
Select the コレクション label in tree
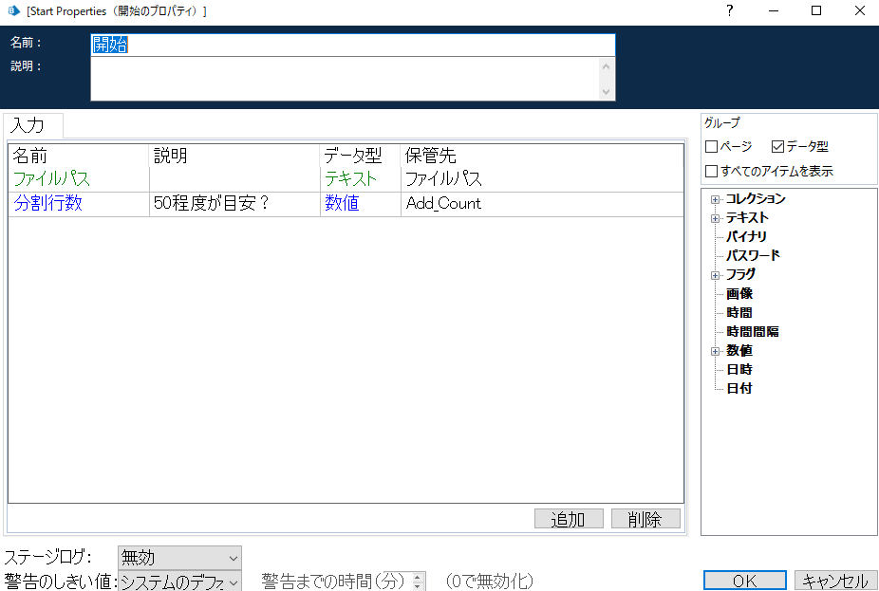coord(756,198)
